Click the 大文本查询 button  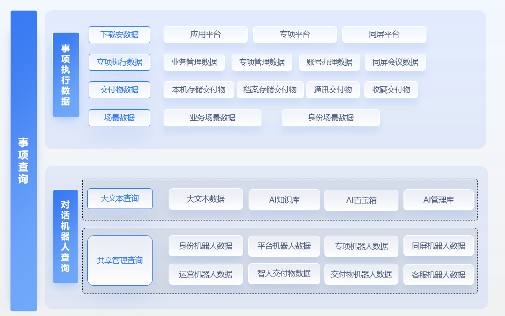[x=119, y=198]
